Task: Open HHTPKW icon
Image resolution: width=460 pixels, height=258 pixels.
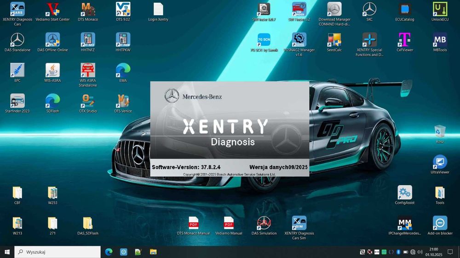Action: click(123, 40)
